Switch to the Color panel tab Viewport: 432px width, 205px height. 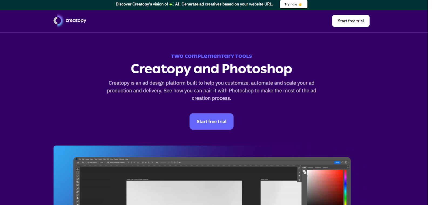coord(304,168)
